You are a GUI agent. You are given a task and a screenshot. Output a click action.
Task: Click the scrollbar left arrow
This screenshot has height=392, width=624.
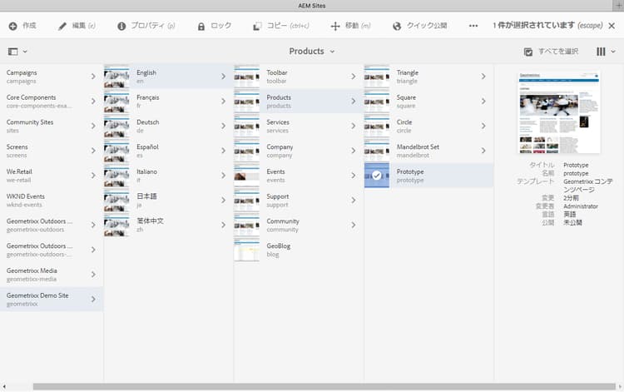coord(4,386)
